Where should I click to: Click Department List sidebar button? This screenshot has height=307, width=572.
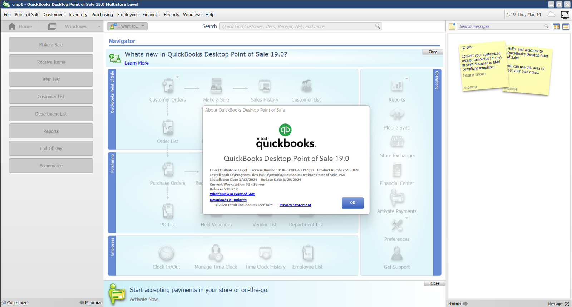(x=51, y=114)
